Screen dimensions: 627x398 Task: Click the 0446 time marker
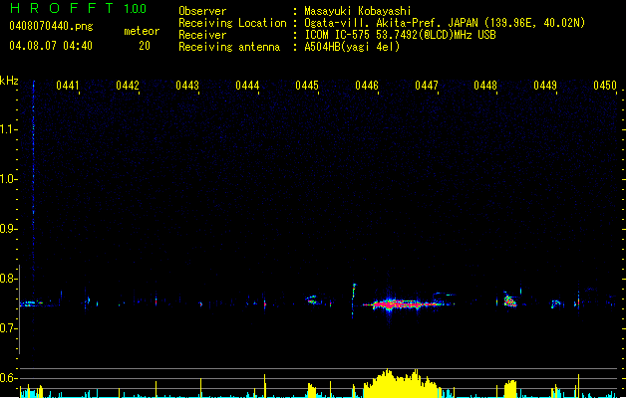(x=367, y=85)
